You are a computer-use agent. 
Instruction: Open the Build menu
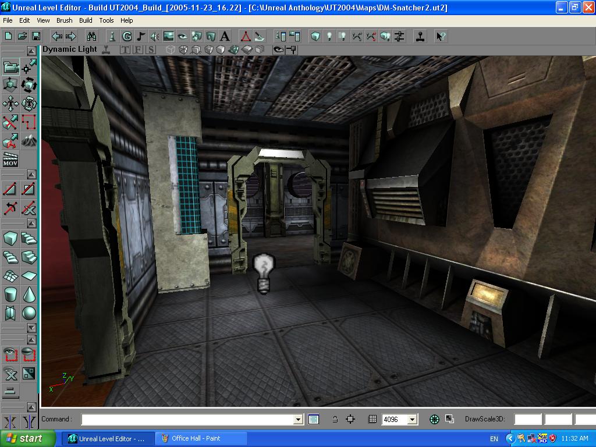tap(86, 20)
